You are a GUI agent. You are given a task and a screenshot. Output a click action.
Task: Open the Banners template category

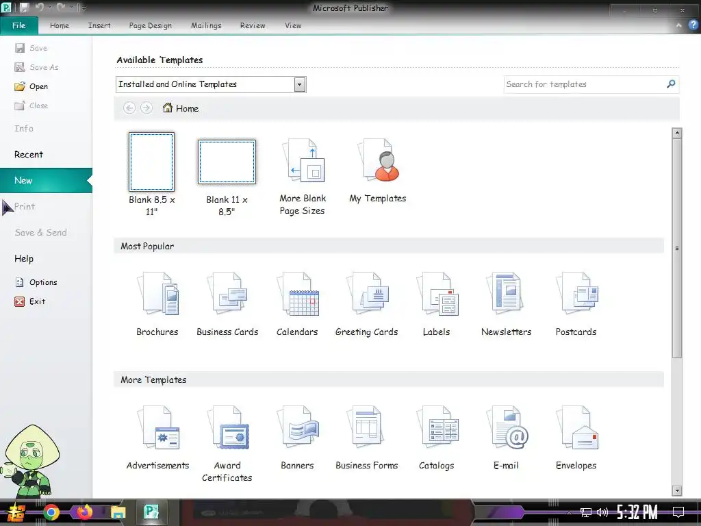point(297,438)
